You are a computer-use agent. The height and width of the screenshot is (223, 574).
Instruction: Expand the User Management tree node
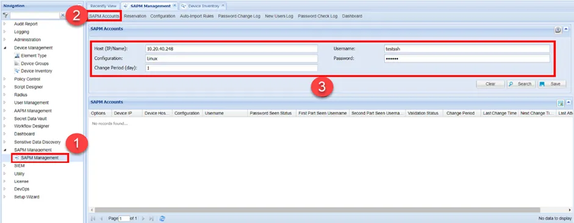tap(5, 103)
